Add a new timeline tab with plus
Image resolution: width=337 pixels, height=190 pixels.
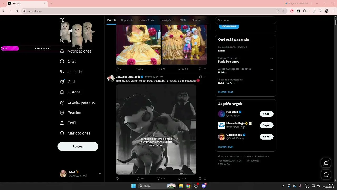[205, 20]
